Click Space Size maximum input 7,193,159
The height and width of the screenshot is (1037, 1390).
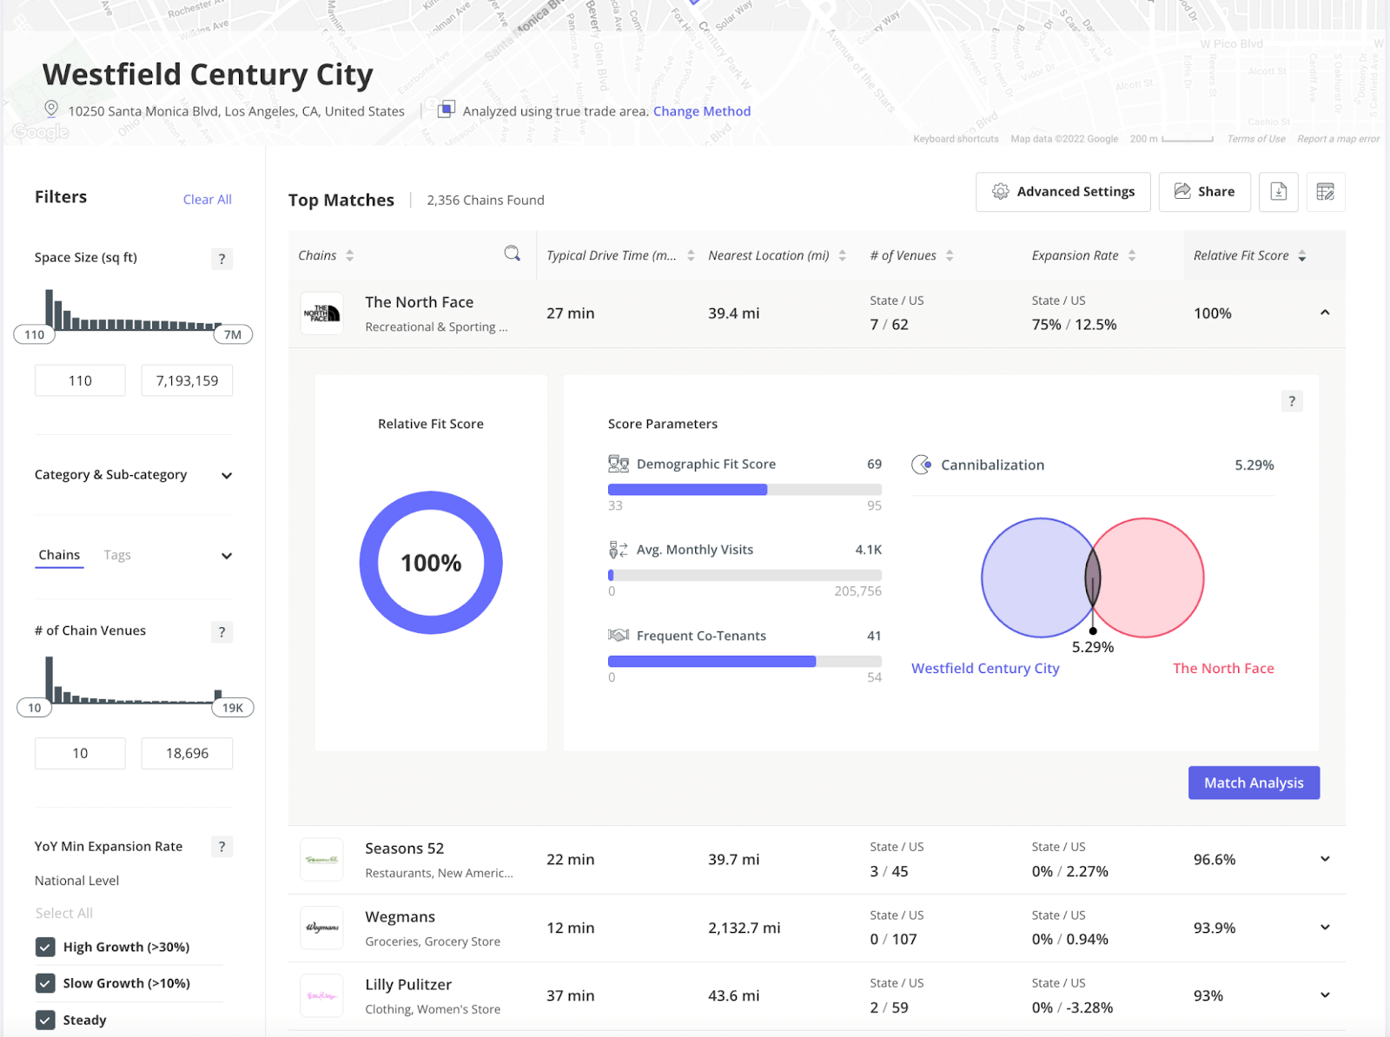(x=187, y=380)
